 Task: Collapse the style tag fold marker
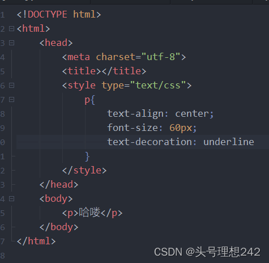(11, 86)
